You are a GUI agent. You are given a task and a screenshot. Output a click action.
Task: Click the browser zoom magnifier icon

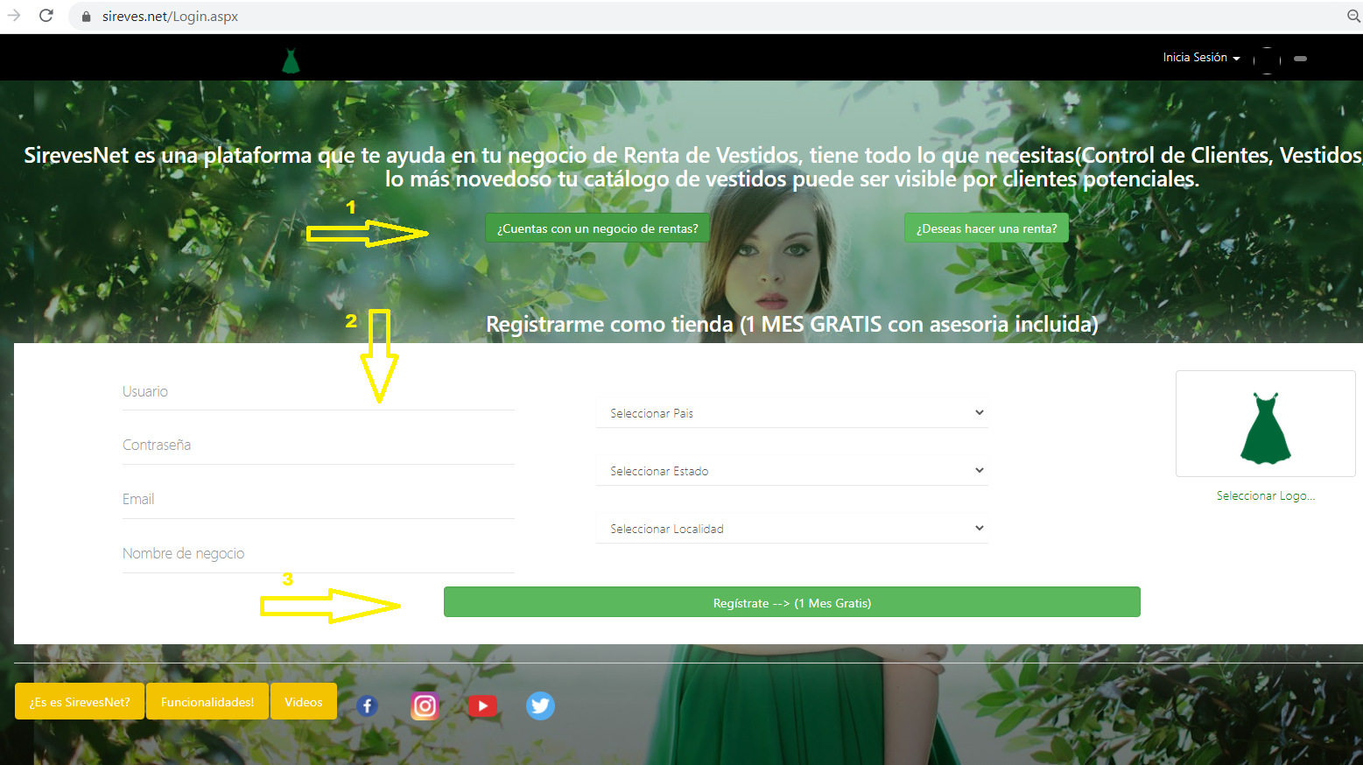(x=1352, y=16)
